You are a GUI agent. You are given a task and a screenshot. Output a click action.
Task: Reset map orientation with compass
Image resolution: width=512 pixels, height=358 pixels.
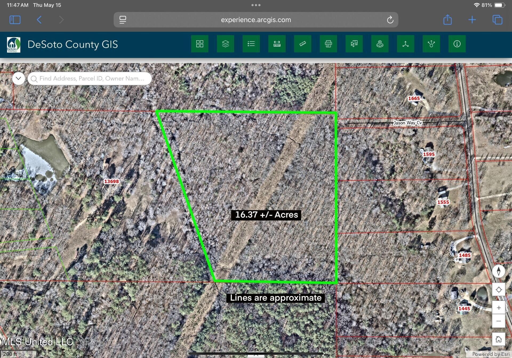[x=498, y=271]
